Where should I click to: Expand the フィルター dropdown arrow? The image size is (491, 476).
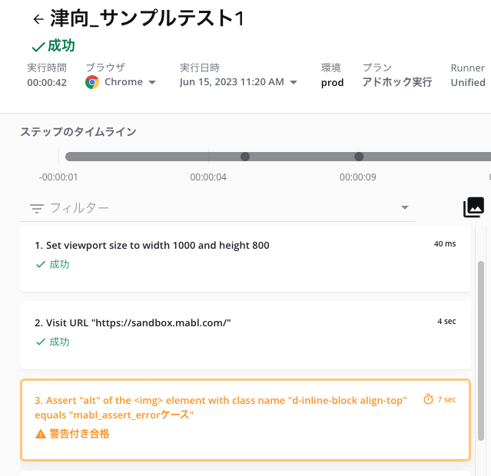point(405,207)
